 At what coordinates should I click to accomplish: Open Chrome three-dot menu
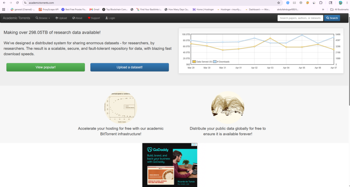[347, 3]
